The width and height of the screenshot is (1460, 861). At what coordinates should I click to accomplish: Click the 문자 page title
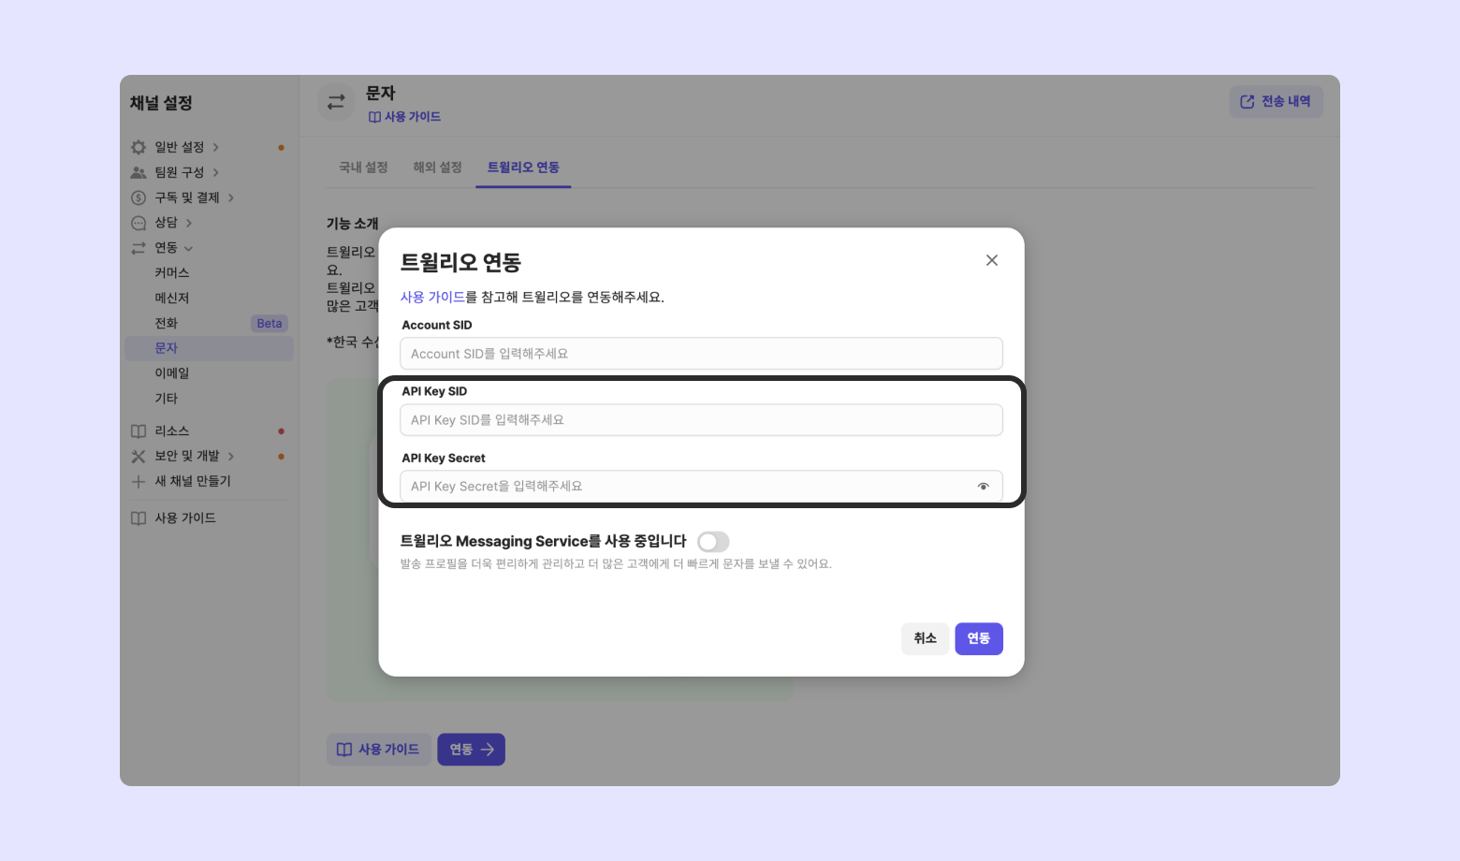(381, 94)
